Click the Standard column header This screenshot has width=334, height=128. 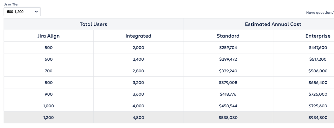tap(228, 36)
